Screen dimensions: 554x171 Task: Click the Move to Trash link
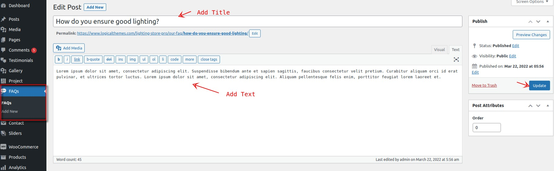(484, 86)
